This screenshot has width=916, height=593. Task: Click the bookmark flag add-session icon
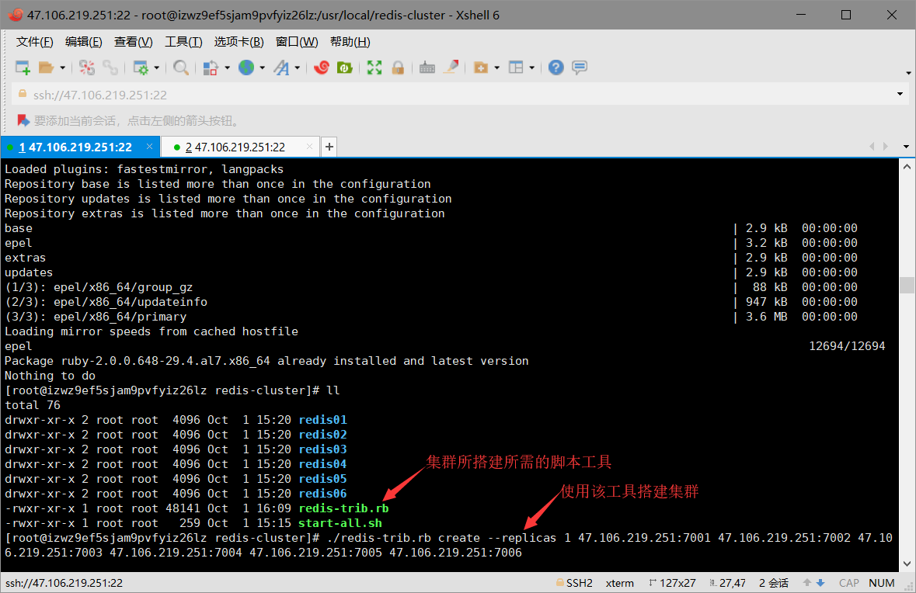click(x=23, y=121)
